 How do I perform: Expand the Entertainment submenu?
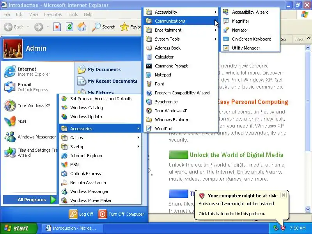(x=181, y=30)
